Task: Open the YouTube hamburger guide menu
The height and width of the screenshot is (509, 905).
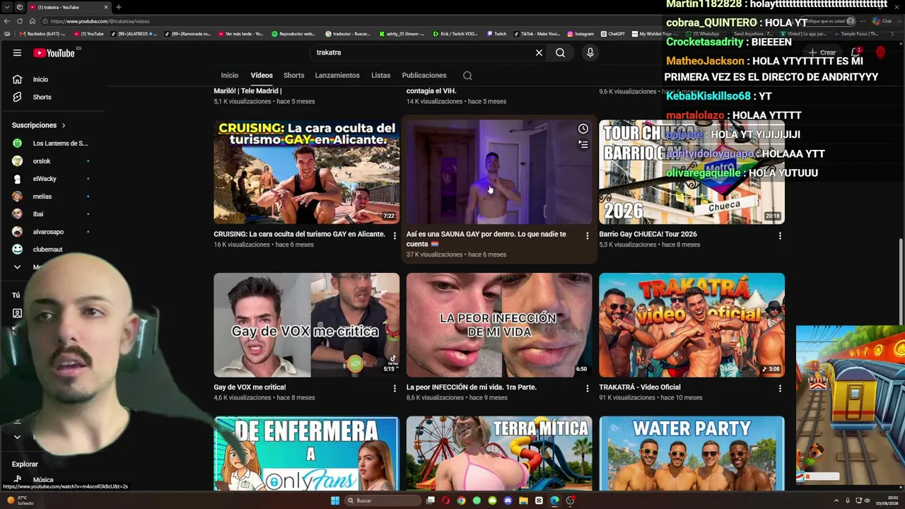Action: 17,52
